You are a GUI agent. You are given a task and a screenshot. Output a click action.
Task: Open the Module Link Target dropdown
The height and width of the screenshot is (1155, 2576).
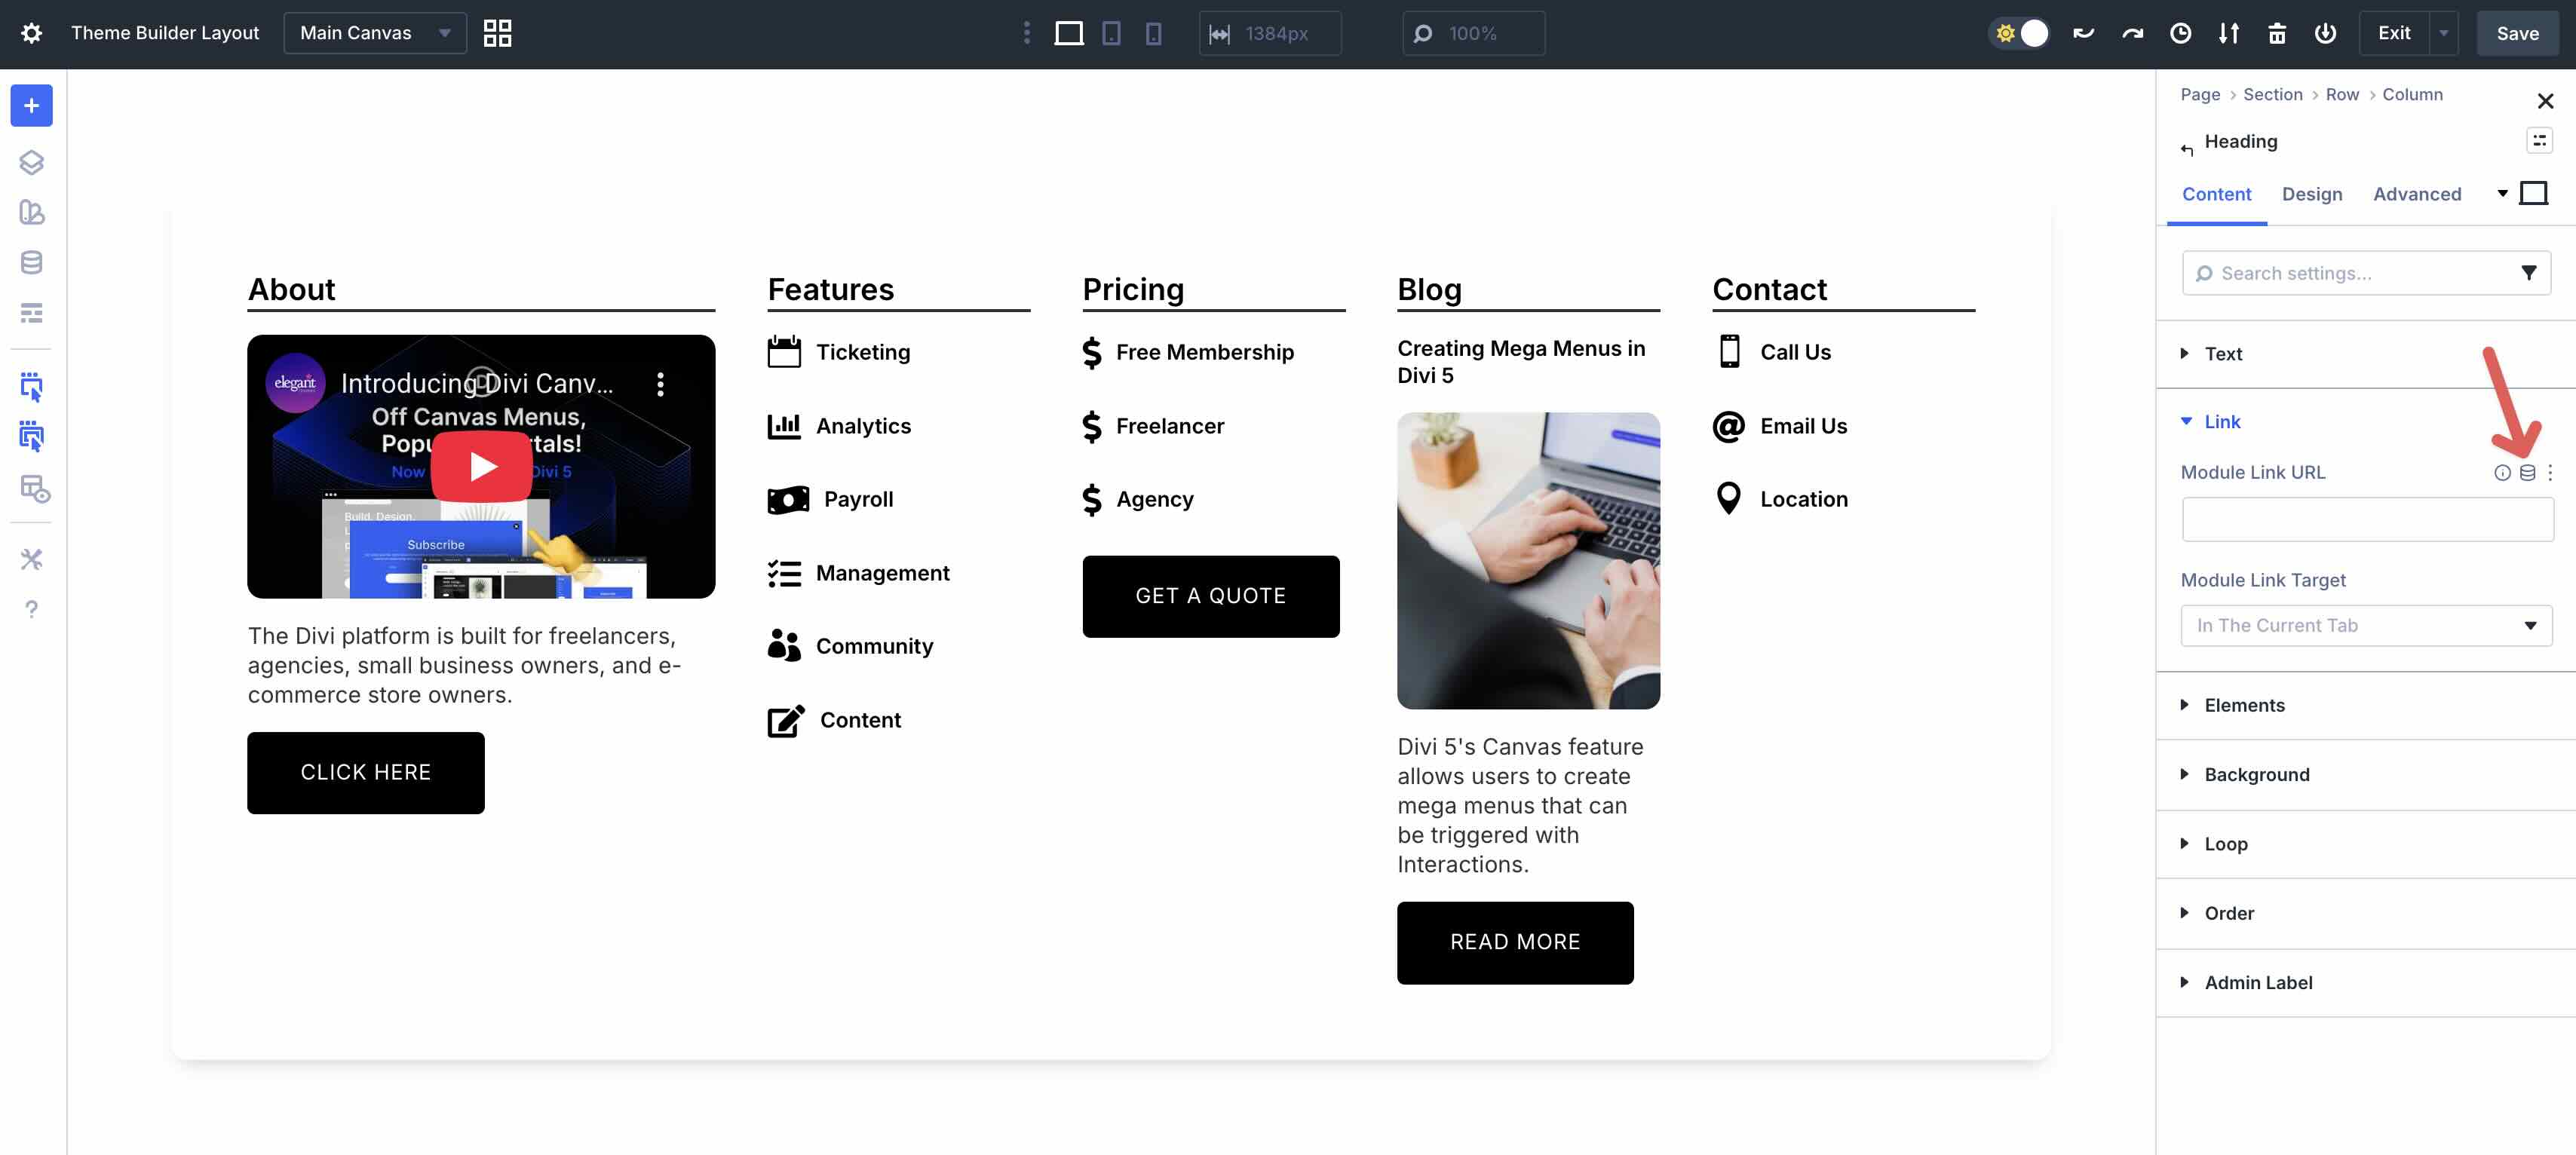point(2366,625)
